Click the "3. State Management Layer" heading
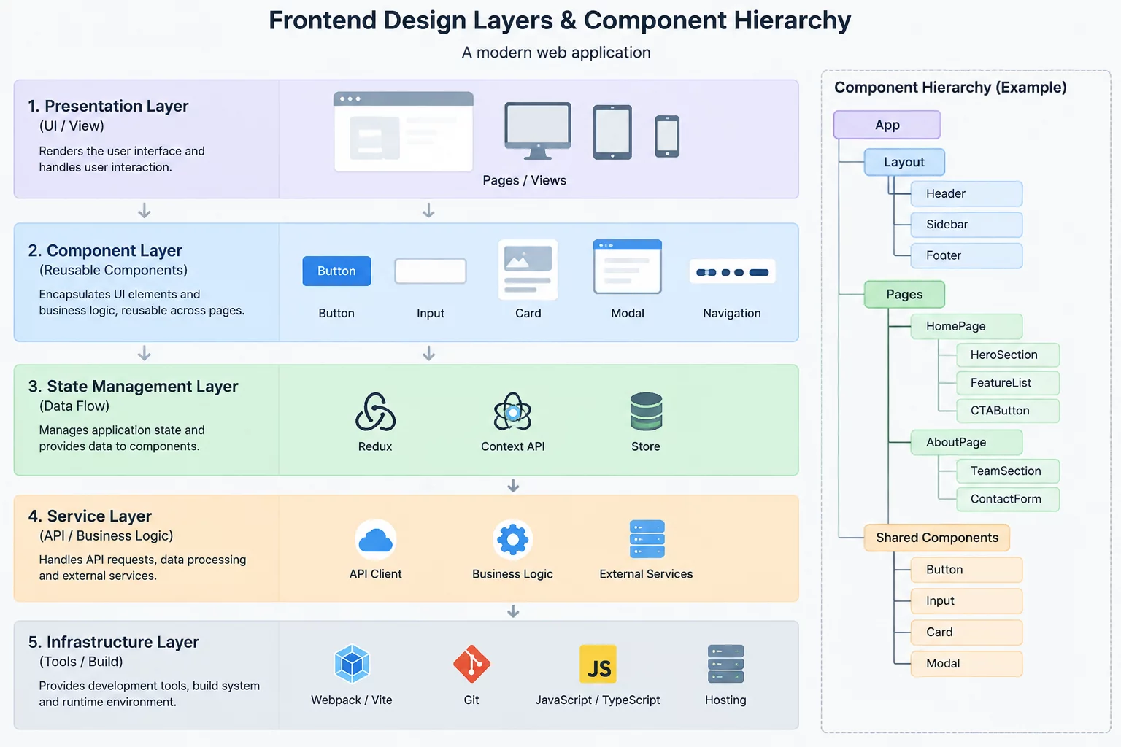Screen dimensions: 1121x747 pos(133,387)
